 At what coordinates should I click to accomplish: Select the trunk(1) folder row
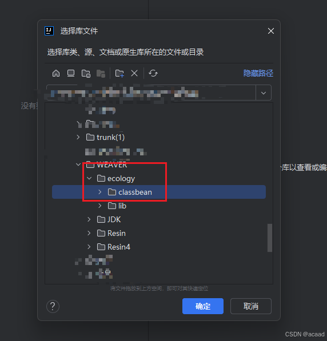tap(159, 137)
